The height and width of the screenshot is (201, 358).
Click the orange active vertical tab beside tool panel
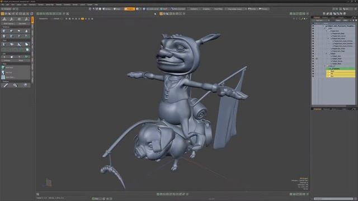[x=32, y=20]
